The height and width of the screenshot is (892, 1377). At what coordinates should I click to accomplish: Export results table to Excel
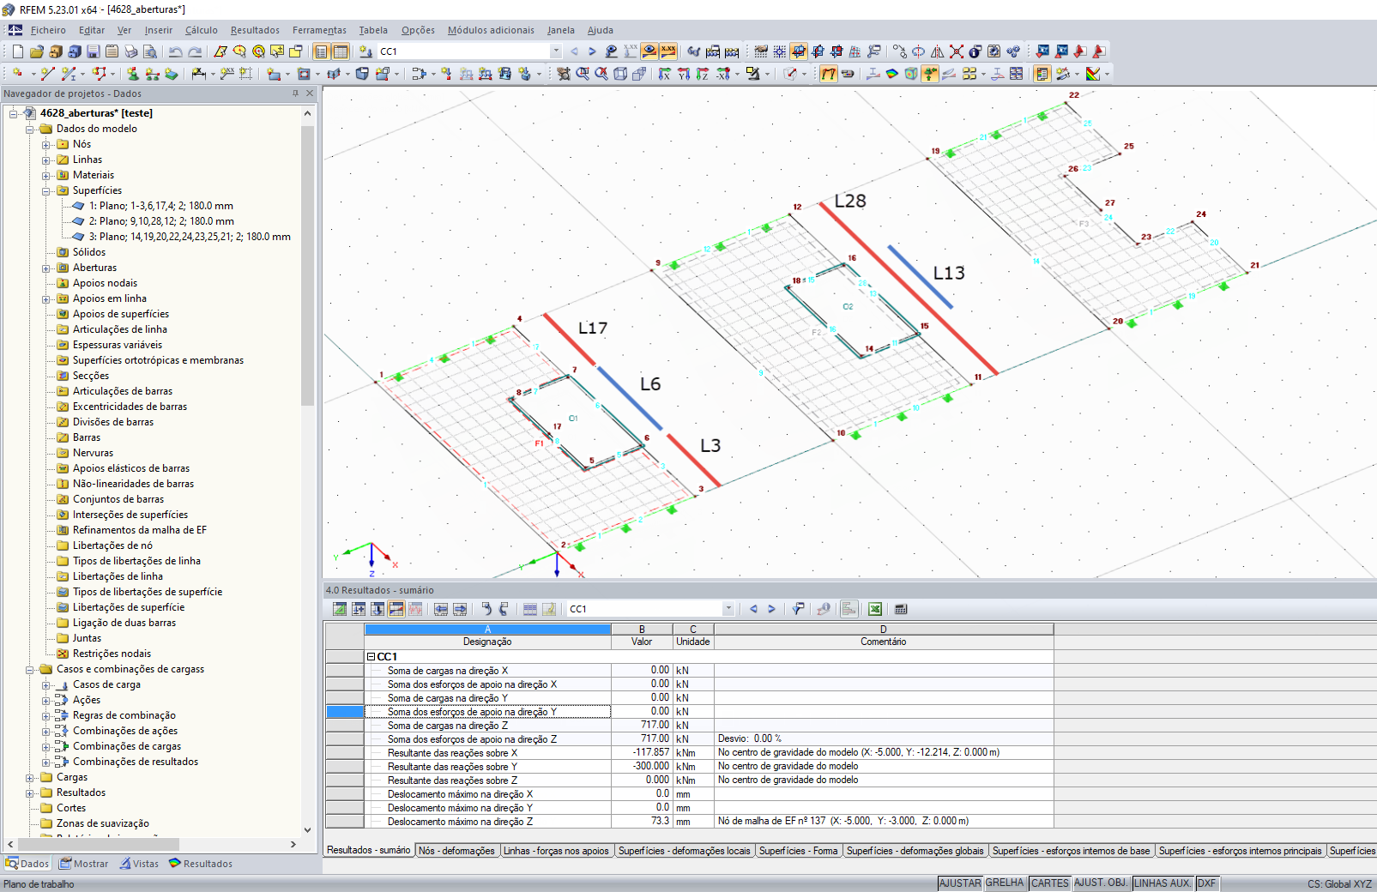click(x=875, y=609)
